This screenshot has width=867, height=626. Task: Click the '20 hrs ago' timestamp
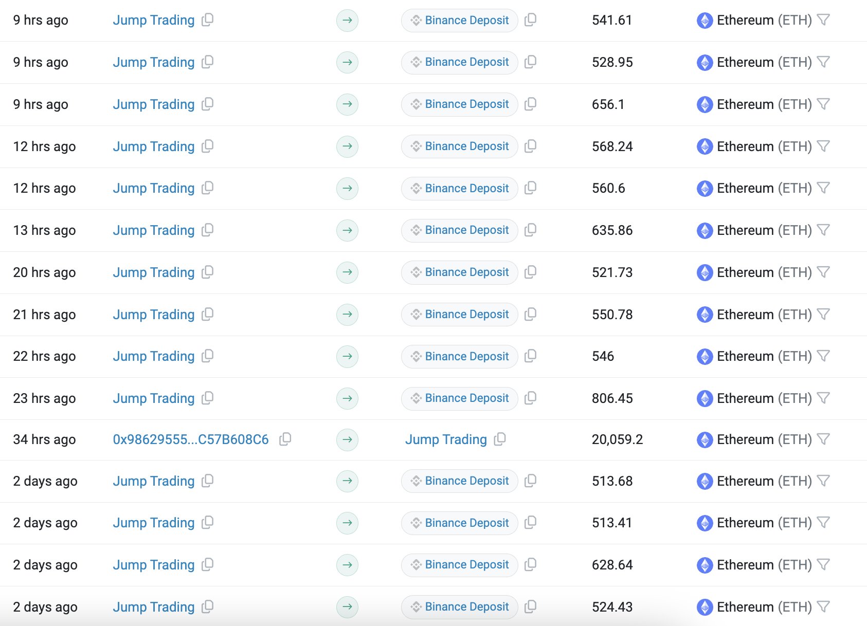click(45, 272)
